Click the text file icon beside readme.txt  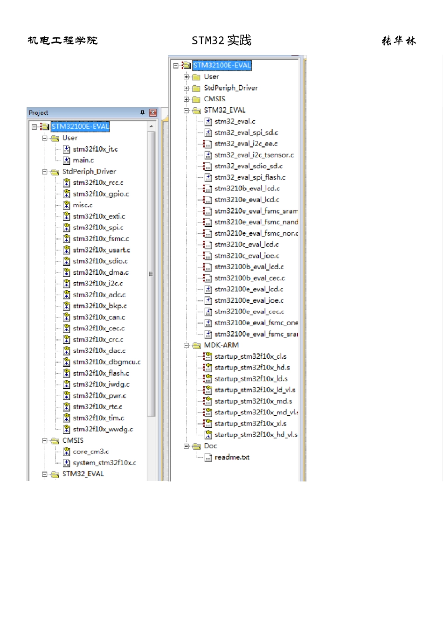[x=208, y=457]
